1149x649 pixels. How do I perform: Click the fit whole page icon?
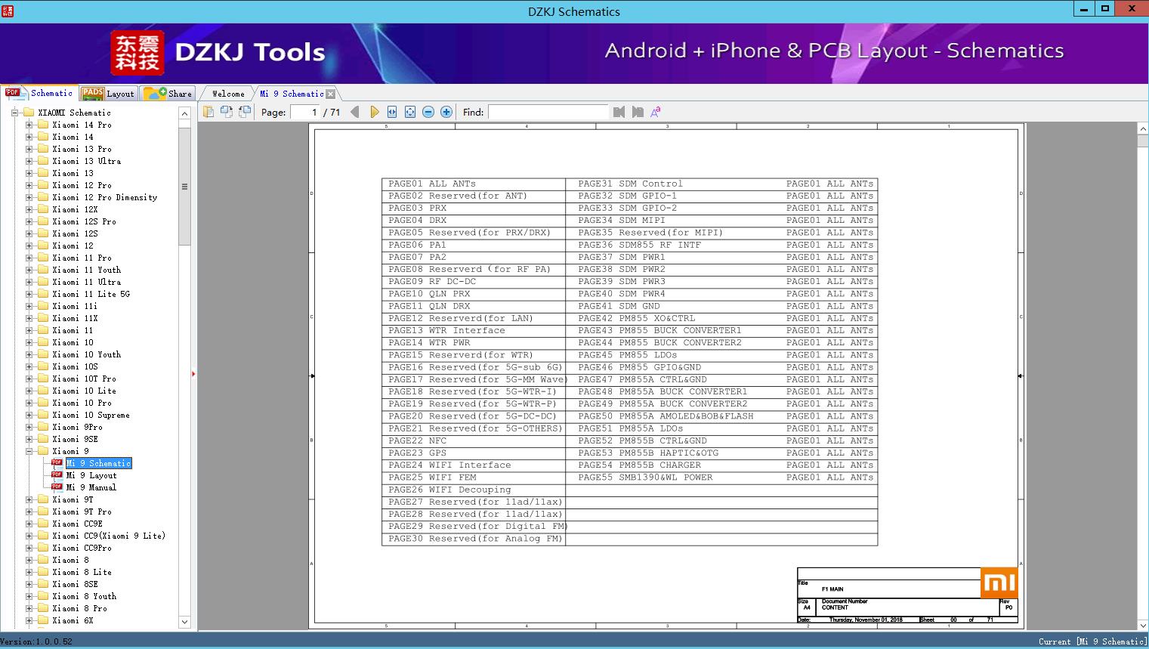point(410,112)
